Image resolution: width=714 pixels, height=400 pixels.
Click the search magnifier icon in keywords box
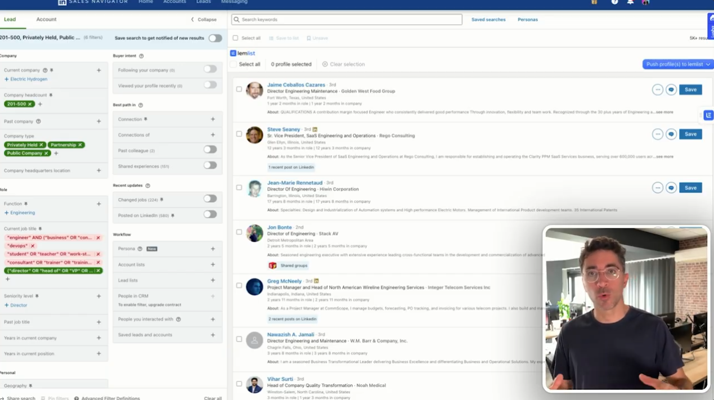tap(236, 20)
